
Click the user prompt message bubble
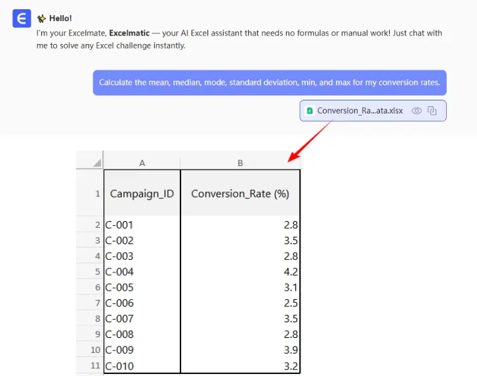pyautogui.click(x=269, y=83)
